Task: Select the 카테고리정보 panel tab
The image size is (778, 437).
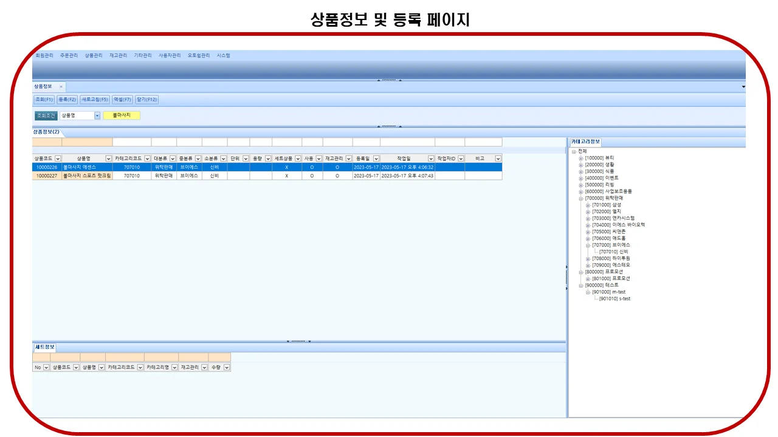Action: tap(585, 141)
